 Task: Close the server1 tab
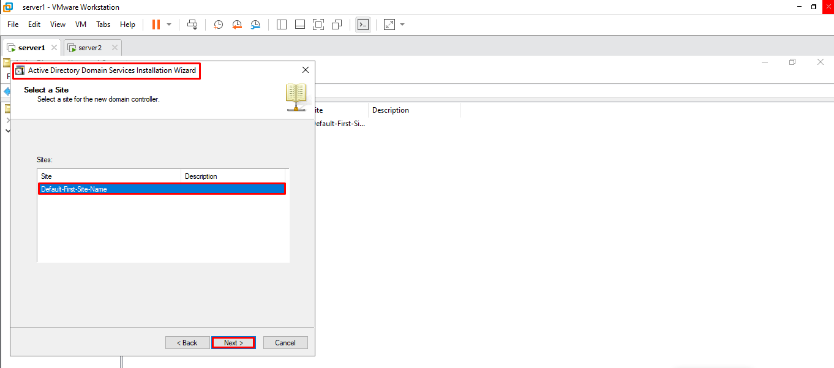click(54, 48)
